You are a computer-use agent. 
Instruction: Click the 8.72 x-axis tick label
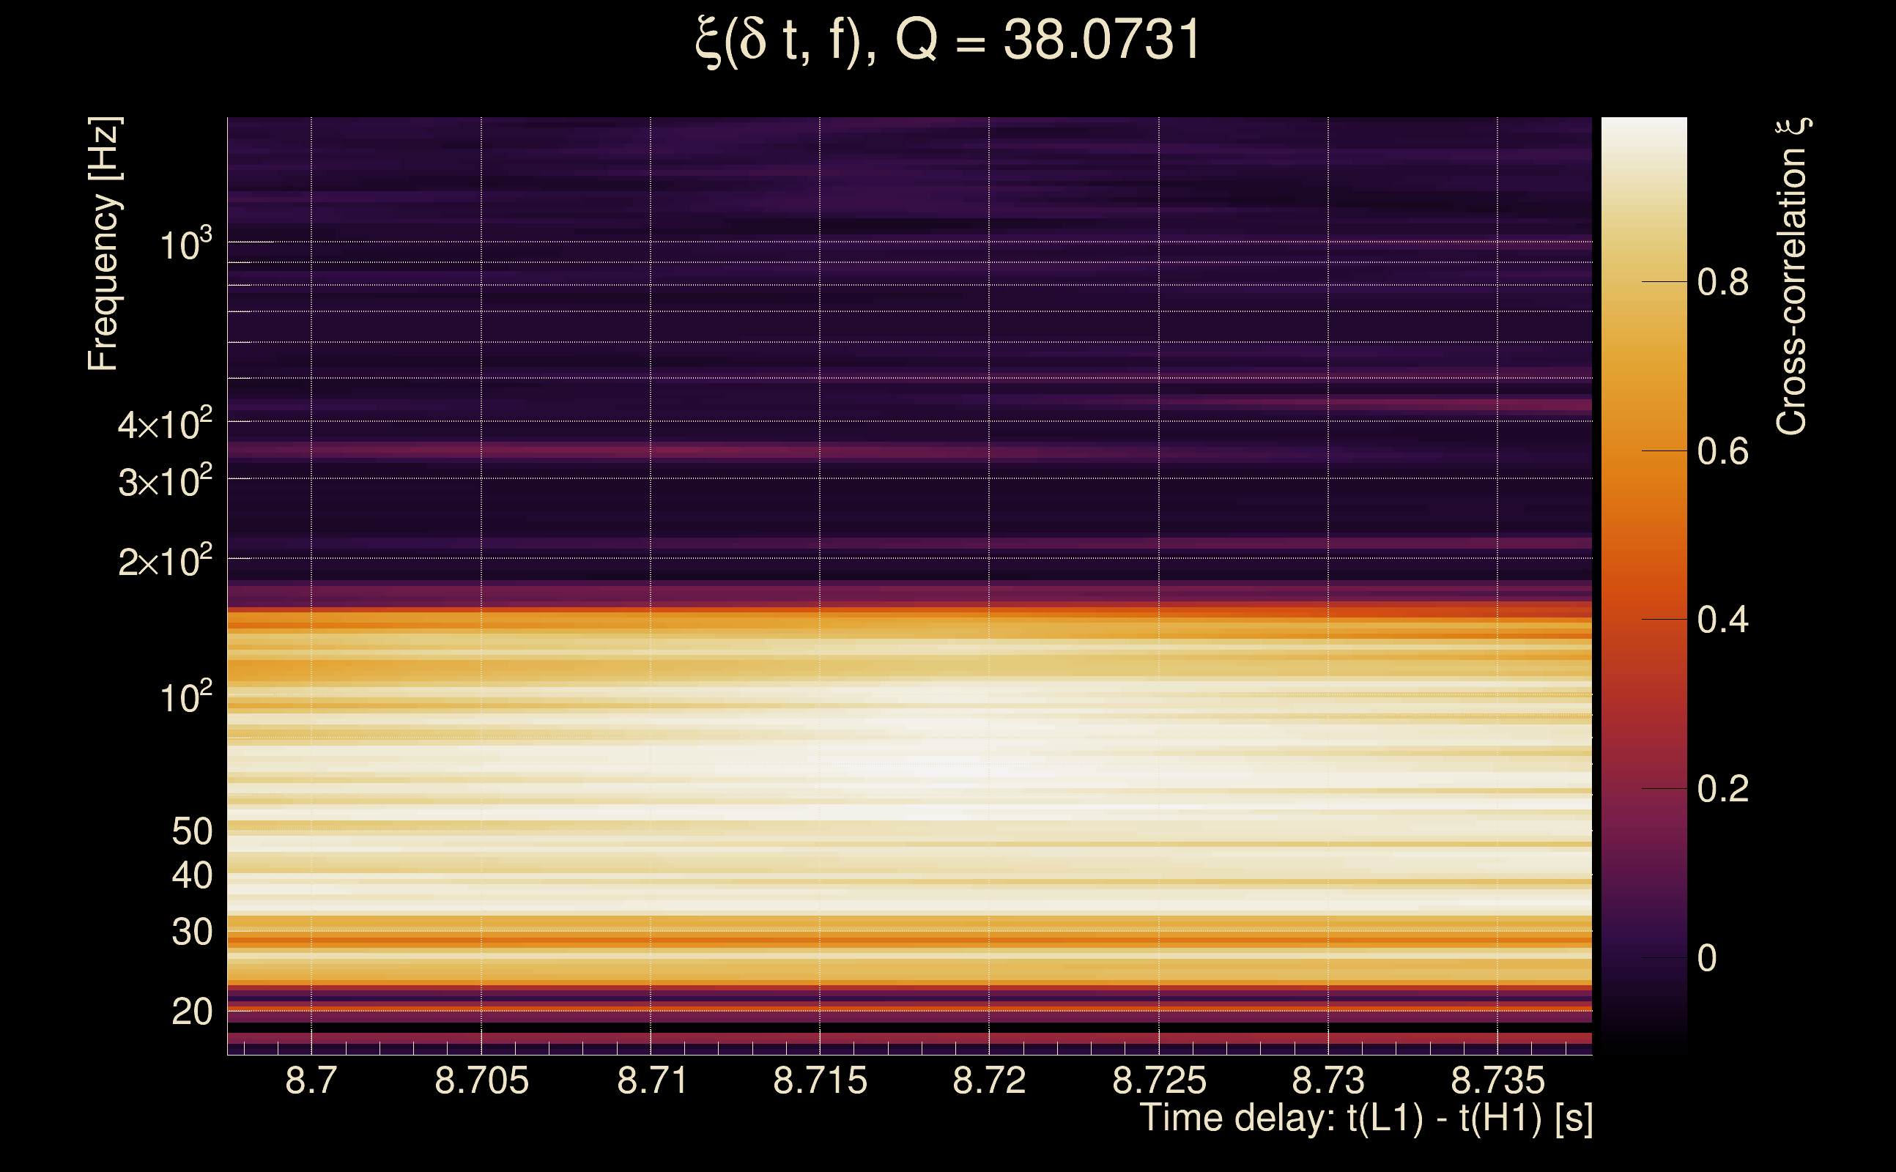click(988, 1080)
